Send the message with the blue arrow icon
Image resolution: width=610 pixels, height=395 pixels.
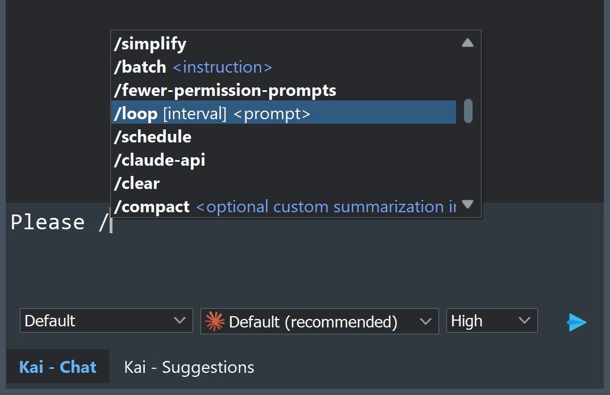point(576,322)
